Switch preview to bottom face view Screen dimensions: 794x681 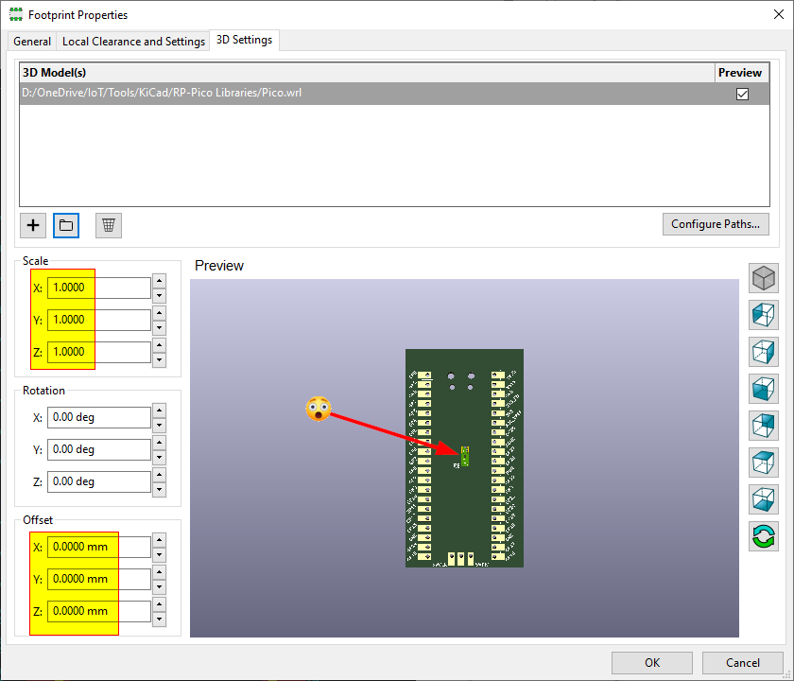[x=763, y=499]
